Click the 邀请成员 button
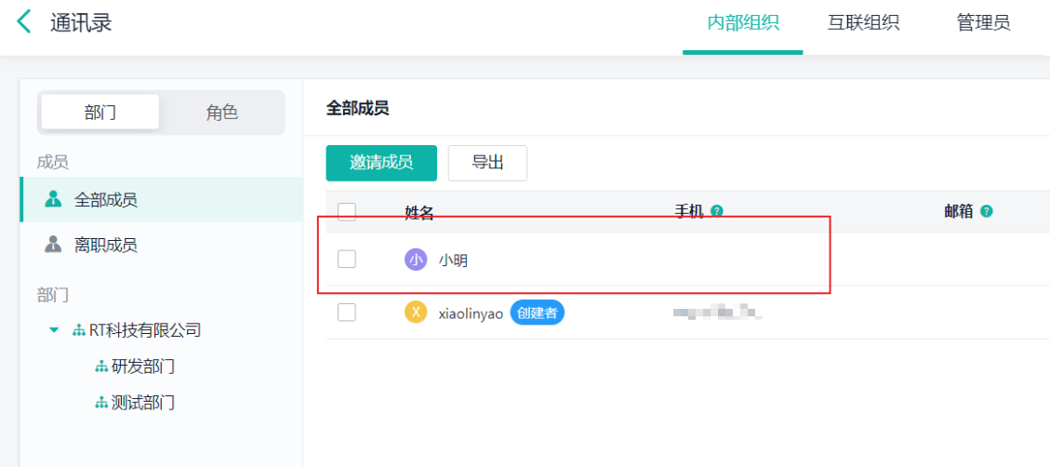The width and height of the screenshot is (1050, 467). click(381, 163)
